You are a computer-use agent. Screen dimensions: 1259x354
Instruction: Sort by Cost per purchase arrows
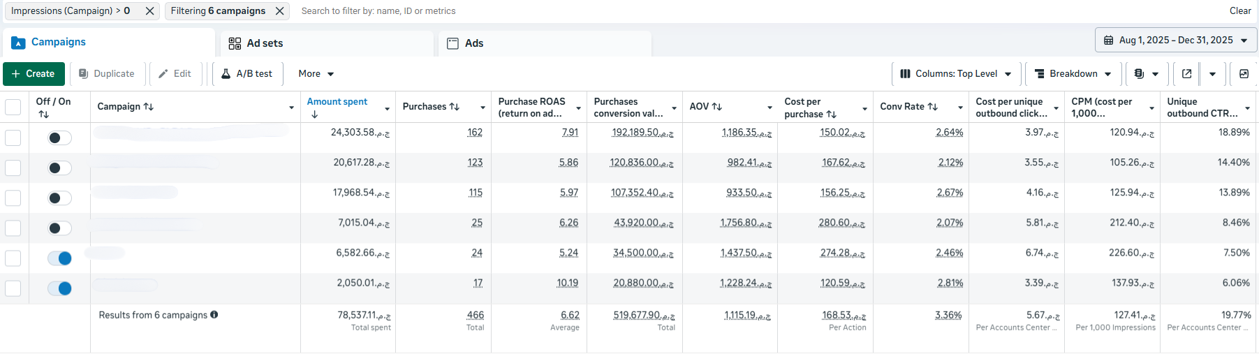(x=831, y=114)
